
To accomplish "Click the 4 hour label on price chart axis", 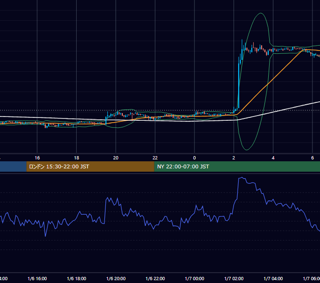I will click(273, 158).
